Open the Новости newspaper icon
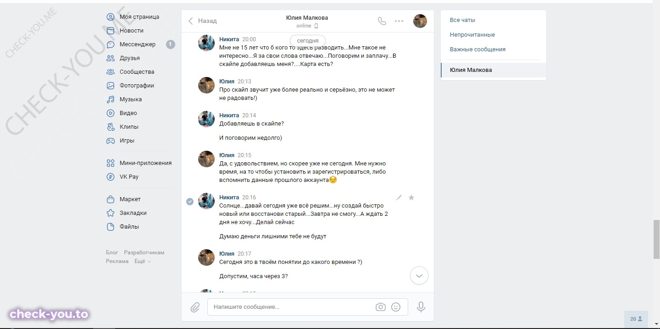The image size is (660, 329). pyautogui.click(x=111, y=31)
